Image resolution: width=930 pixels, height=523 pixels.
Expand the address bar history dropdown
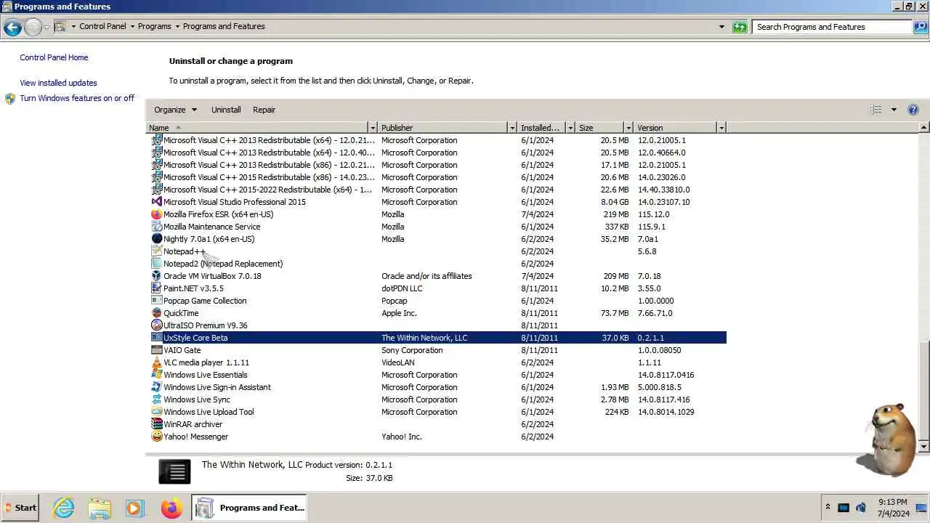721,27
